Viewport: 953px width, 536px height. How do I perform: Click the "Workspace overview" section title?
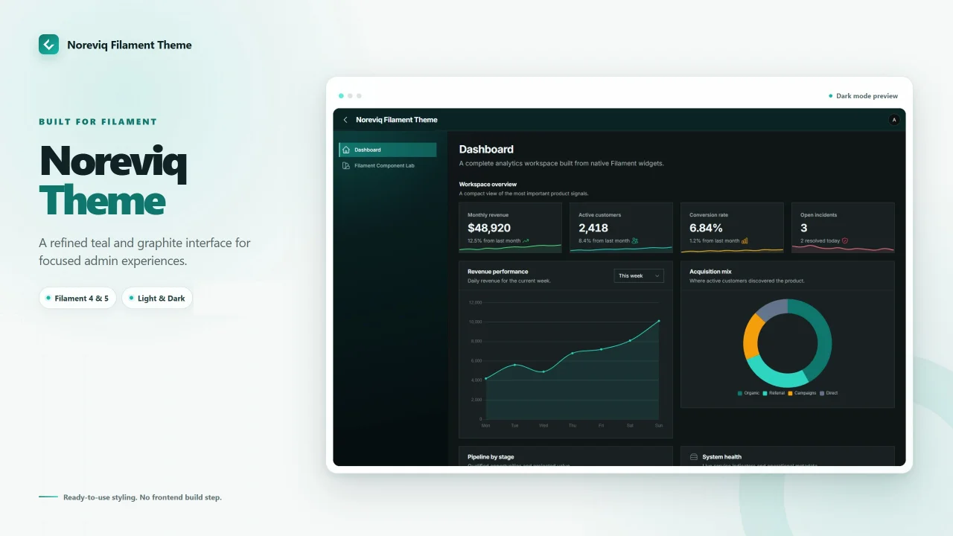pos(488,184)
